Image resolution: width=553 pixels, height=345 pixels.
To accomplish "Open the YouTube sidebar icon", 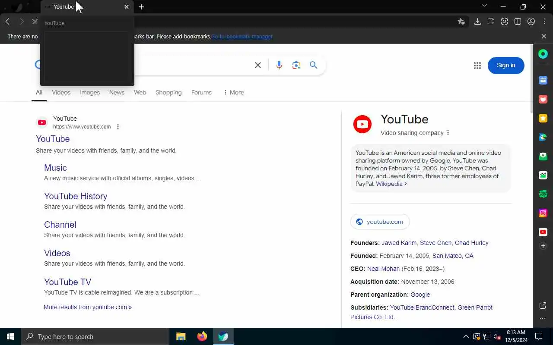I will [x=543, y=232].
